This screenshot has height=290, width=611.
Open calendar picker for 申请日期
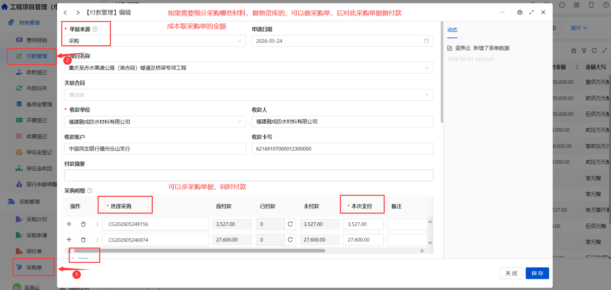(426, 41)
